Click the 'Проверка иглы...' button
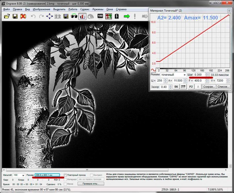 [x=90, y=184]
